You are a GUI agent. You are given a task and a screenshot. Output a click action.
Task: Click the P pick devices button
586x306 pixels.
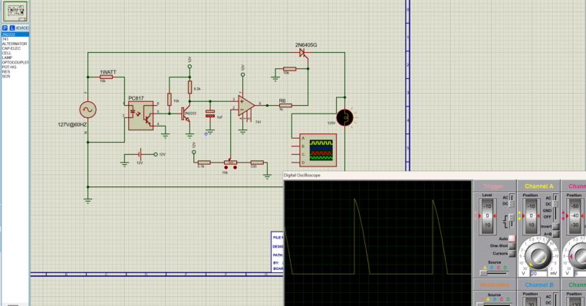tap(5, 28)
